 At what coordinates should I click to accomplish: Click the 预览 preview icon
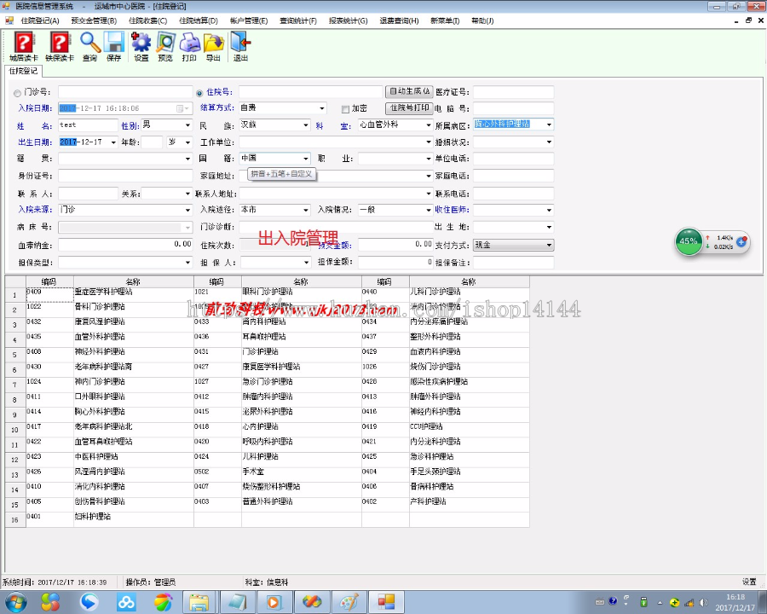tap(164, 43)
